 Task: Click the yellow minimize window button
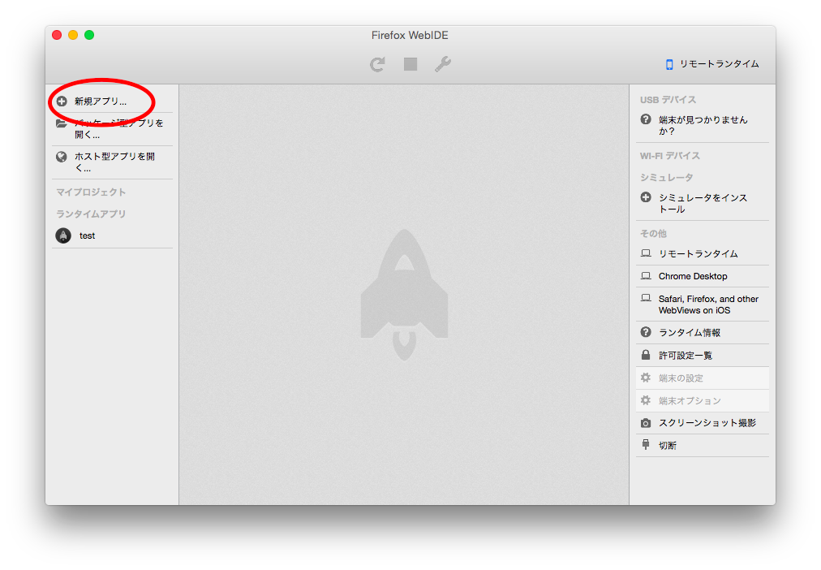pyautogui.click(x=73, y=35)
